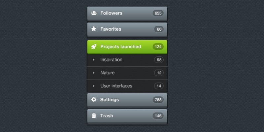
Task: Click the 146 trash count badge
Action: 158,115
